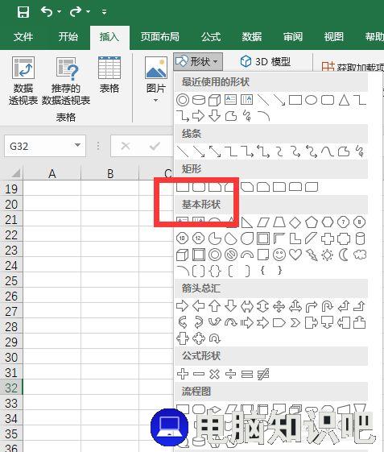Image resolution: width=384 pixels, height=452 pixels.
Task: Select the sun shape
Action: coord(328,255)
